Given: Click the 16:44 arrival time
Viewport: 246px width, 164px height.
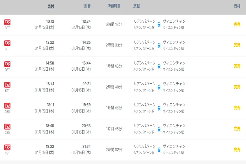Looking at the screenshot, I should [86, 63].
